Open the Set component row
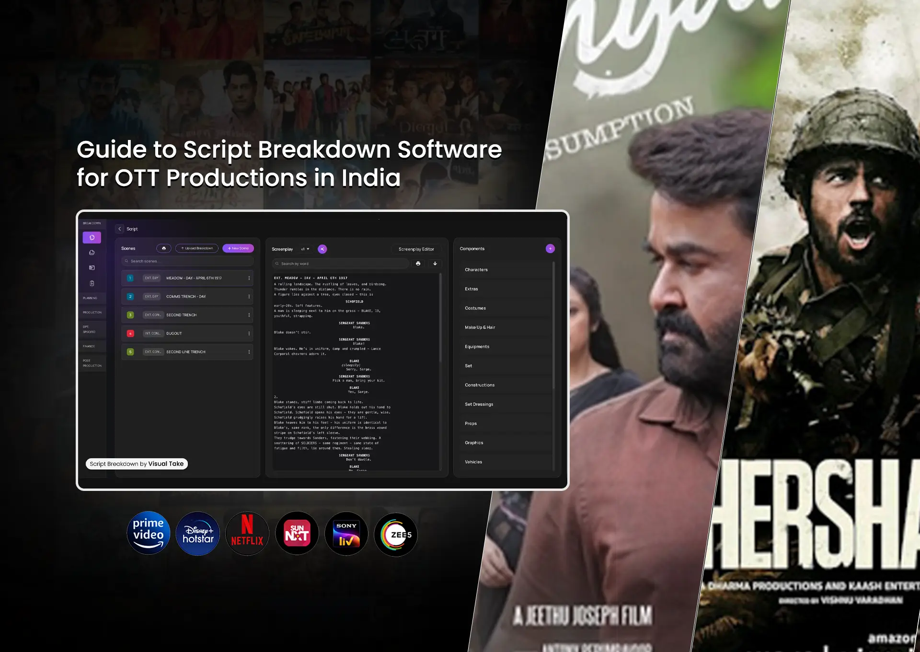 point(505,366)
